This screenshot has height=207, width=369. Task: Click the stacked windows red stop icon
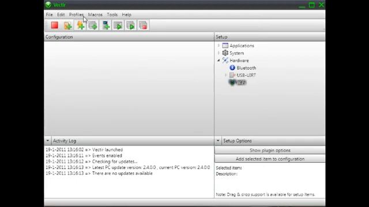143,25
